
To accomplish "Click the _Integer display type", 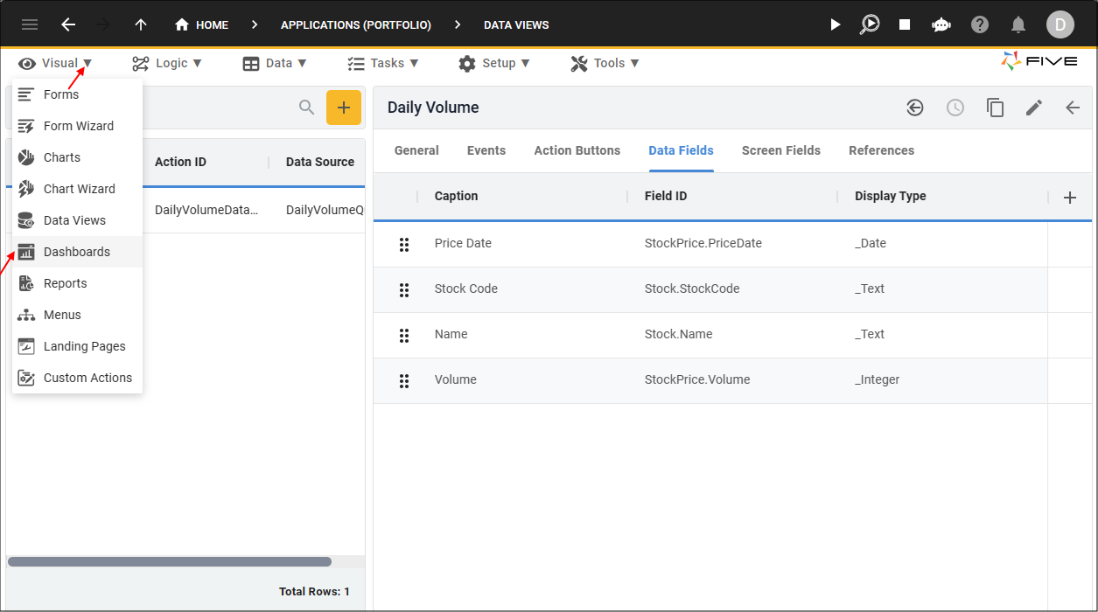I will coord(878,379).
